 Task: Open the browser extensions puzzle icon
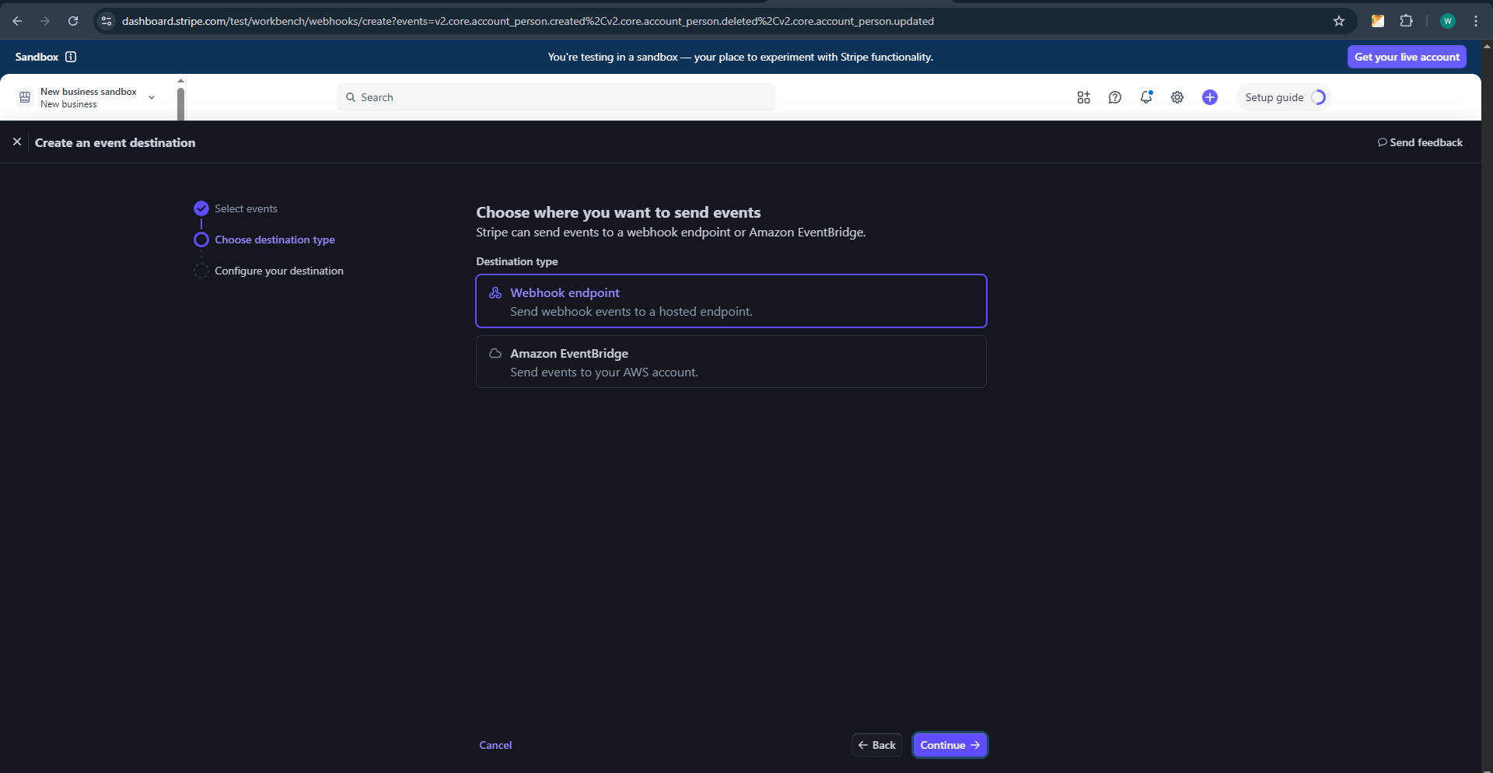point(1406,21)
